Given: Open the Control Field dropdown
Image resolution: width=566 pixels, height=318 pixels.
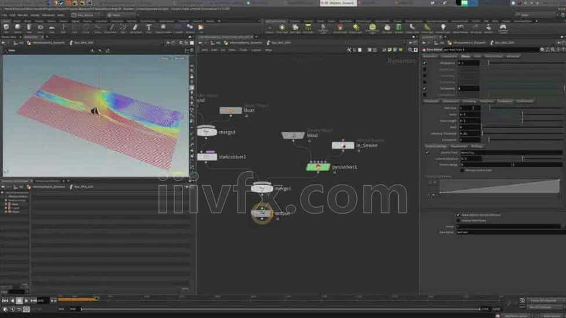Looking at the screenshot, I should (511, 153).
